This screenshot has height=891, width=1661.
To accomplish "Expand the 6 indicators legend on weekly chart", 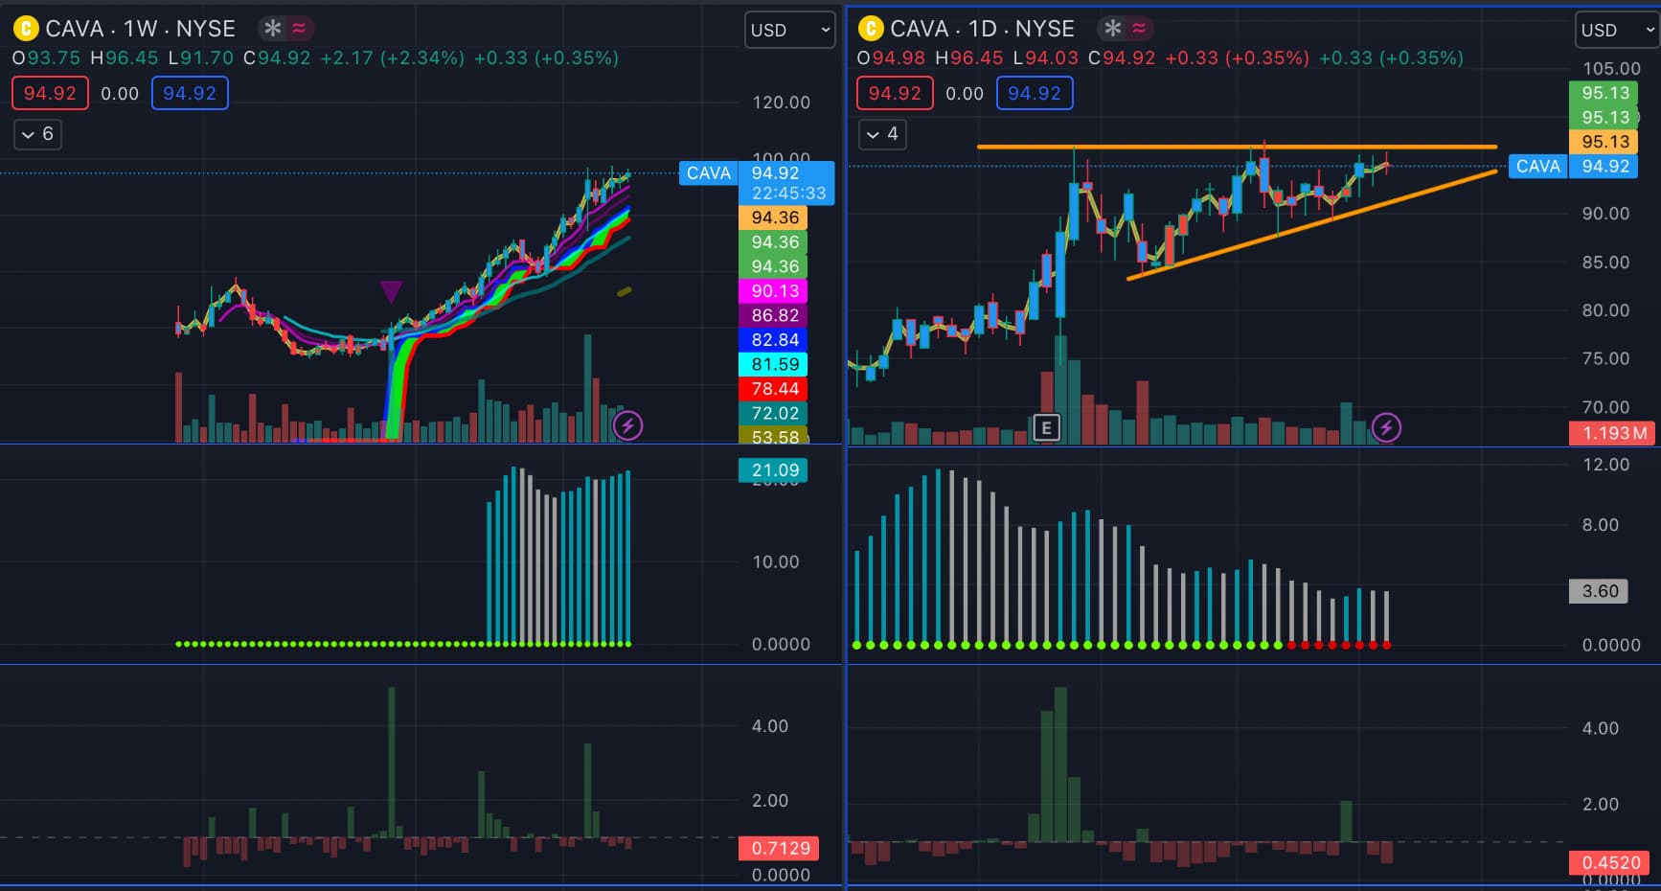I will 38,134.
